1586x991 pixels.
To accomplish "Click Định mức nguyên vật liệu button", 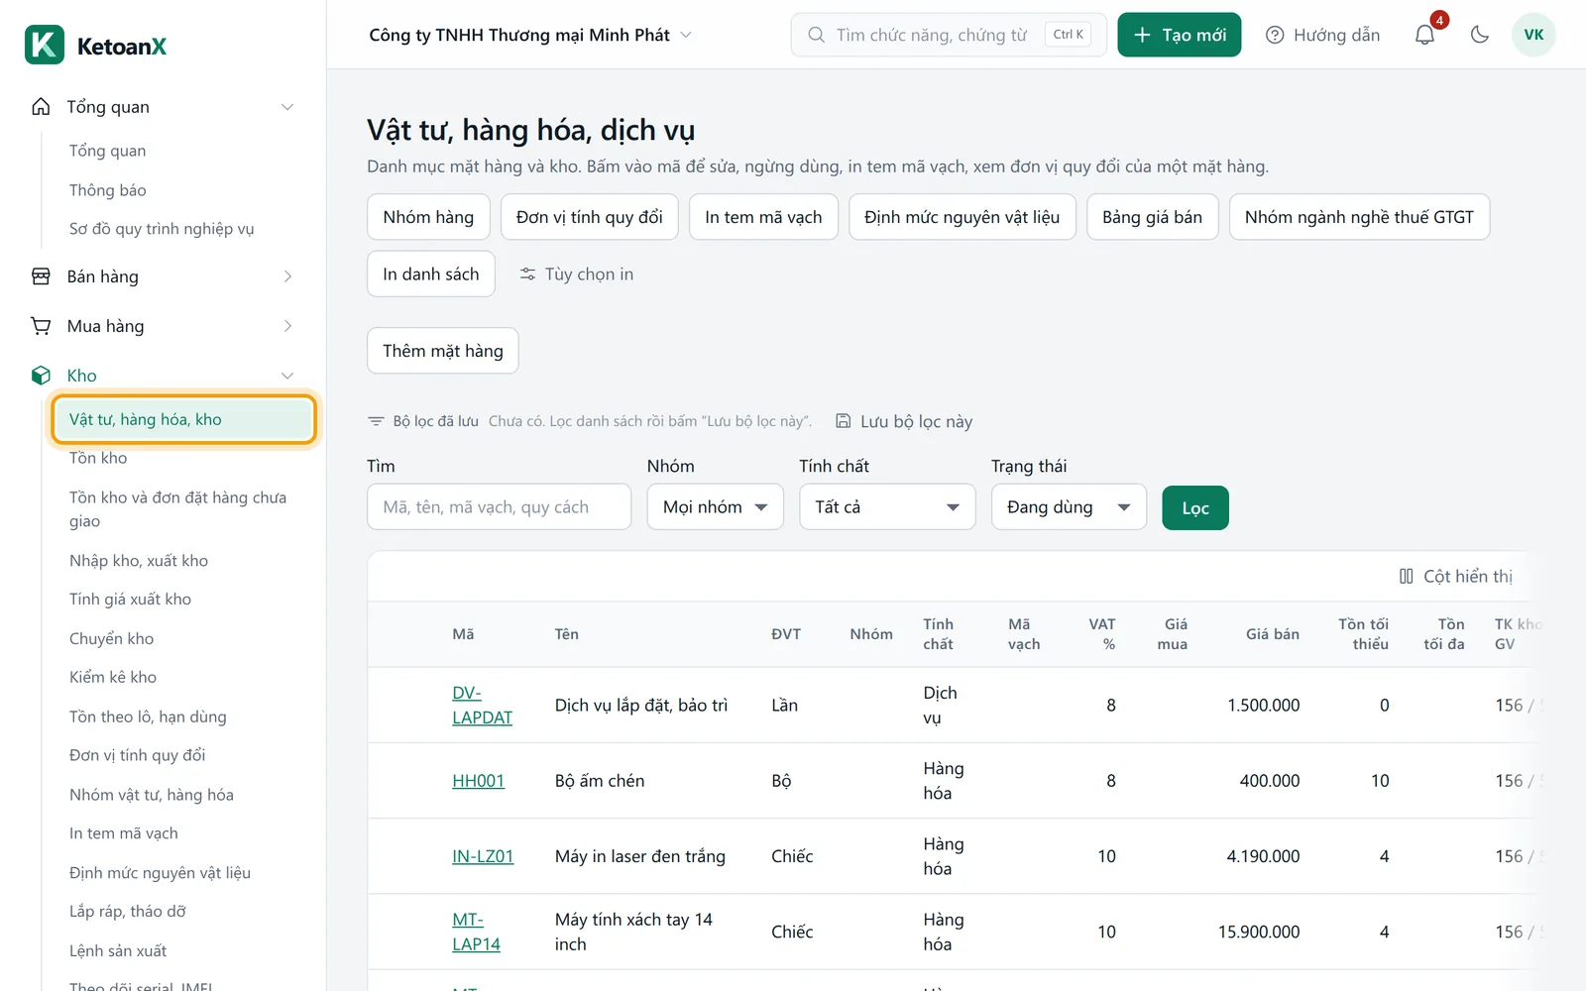I will tap(962, 217).
